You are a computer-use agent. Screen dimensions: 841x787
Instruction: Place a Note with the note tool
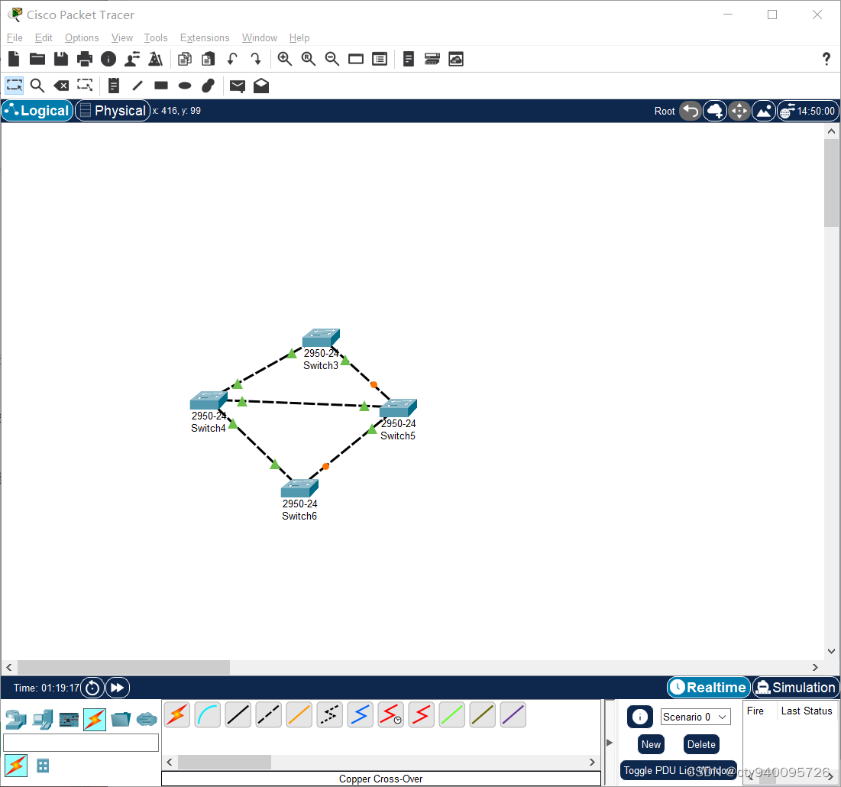click(113, 86)
